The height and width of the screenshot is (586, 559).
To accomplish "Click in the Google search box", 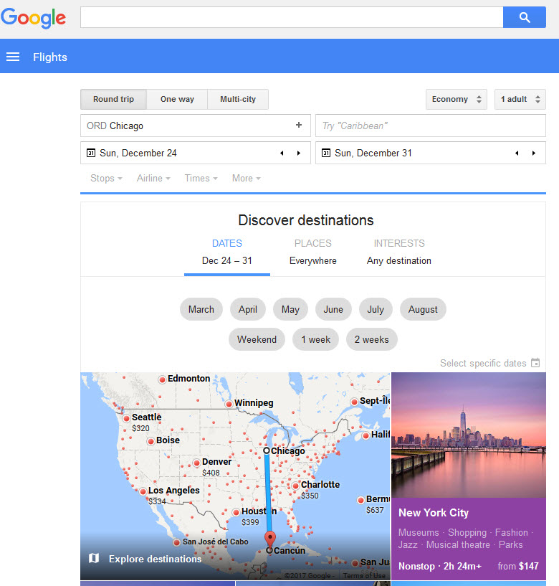I will coord(292,17).
